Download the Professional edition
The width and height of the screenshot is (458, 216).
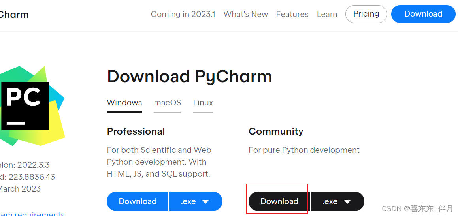coord(138,201)
